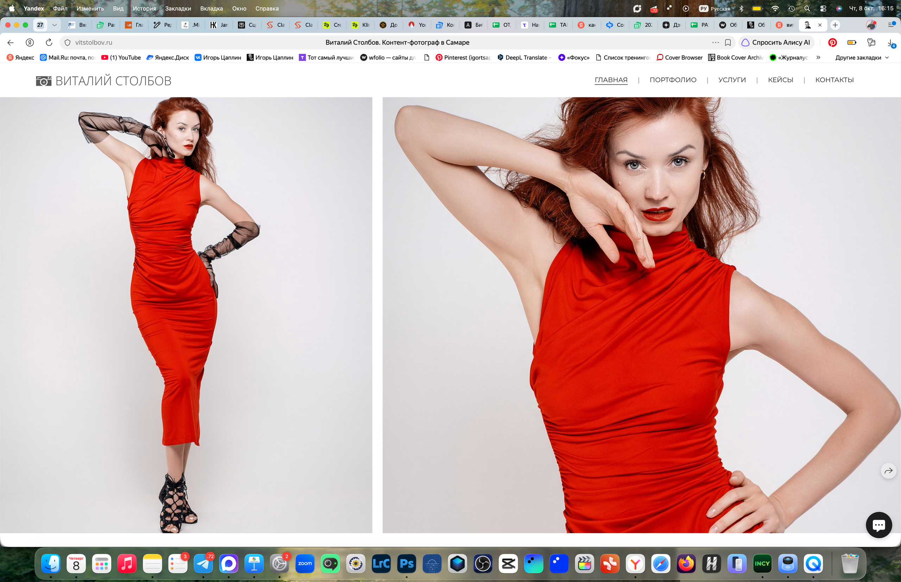Viewport: 901px width, 582px height.
Task: Open macOS Control Center toggles icon
Action: [823, 8]
